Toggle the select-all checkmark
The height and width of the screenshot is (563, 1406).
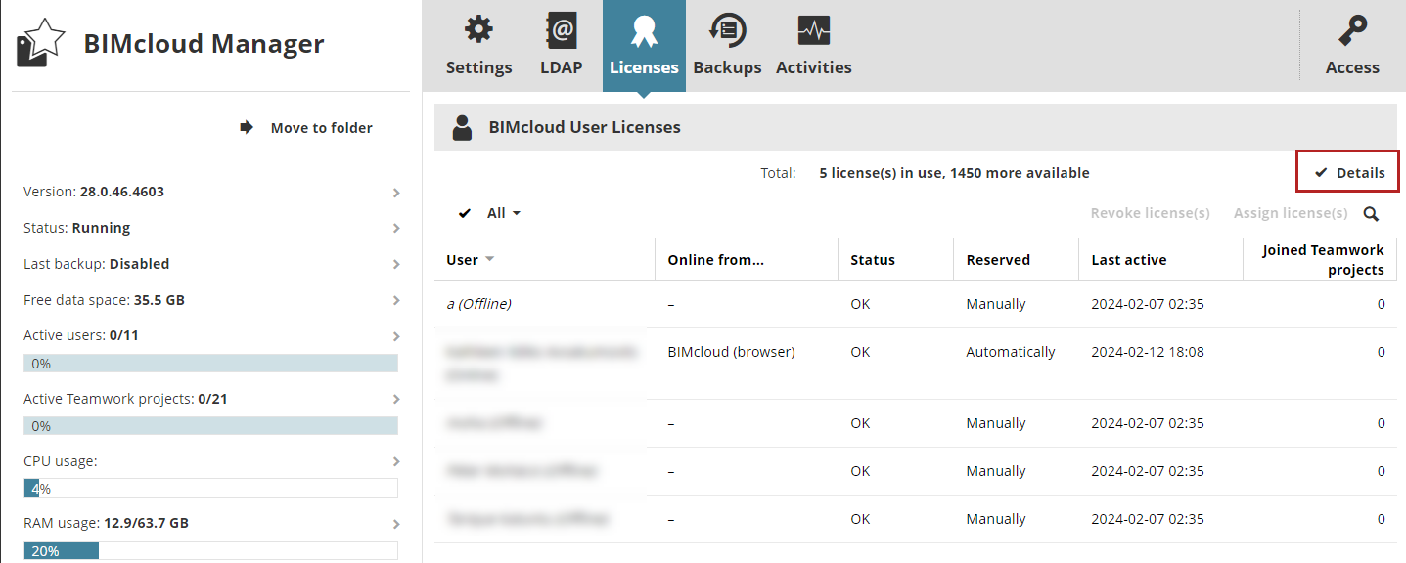tap(465, 213)
